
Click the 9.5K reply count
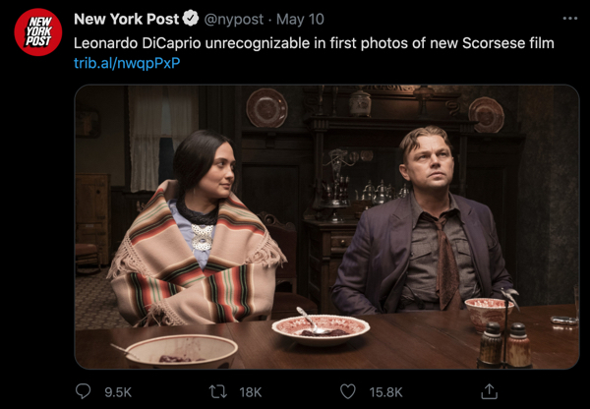coord(117,391)
